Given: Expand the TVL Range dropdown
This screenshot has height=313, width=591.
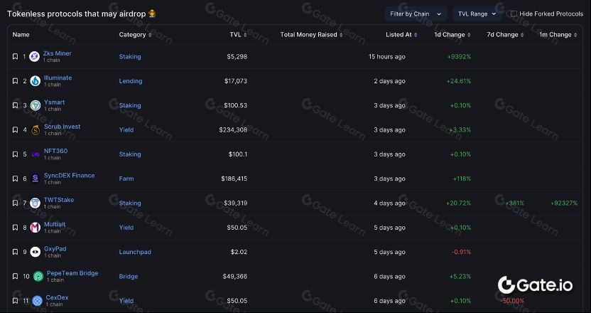Looking at the screenshot, I should click(477, 14).
